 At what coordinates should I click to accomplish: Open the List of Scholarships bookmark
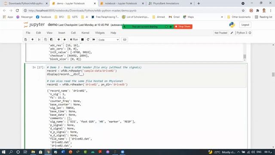135,17
